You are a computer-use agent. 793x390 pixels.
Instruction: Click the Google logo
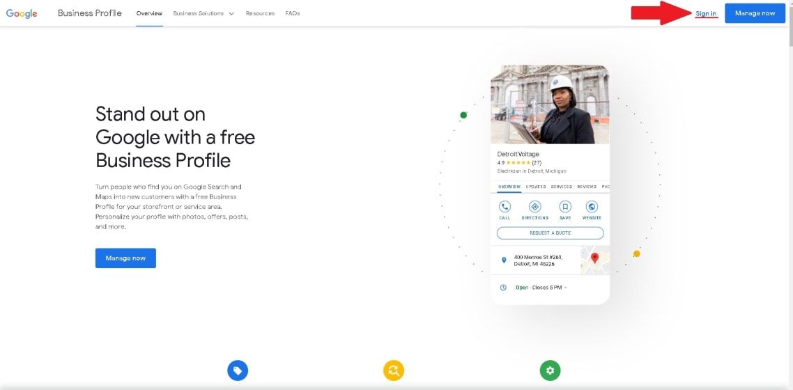pyautogui.click(x=22, y=14)
